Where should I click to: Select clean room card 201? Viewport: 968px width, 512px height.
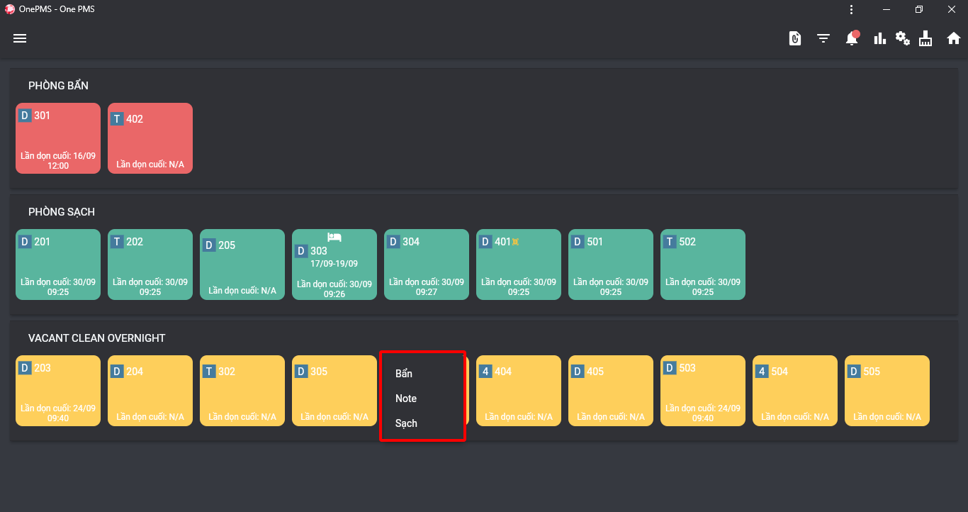(x=58, y=265)
